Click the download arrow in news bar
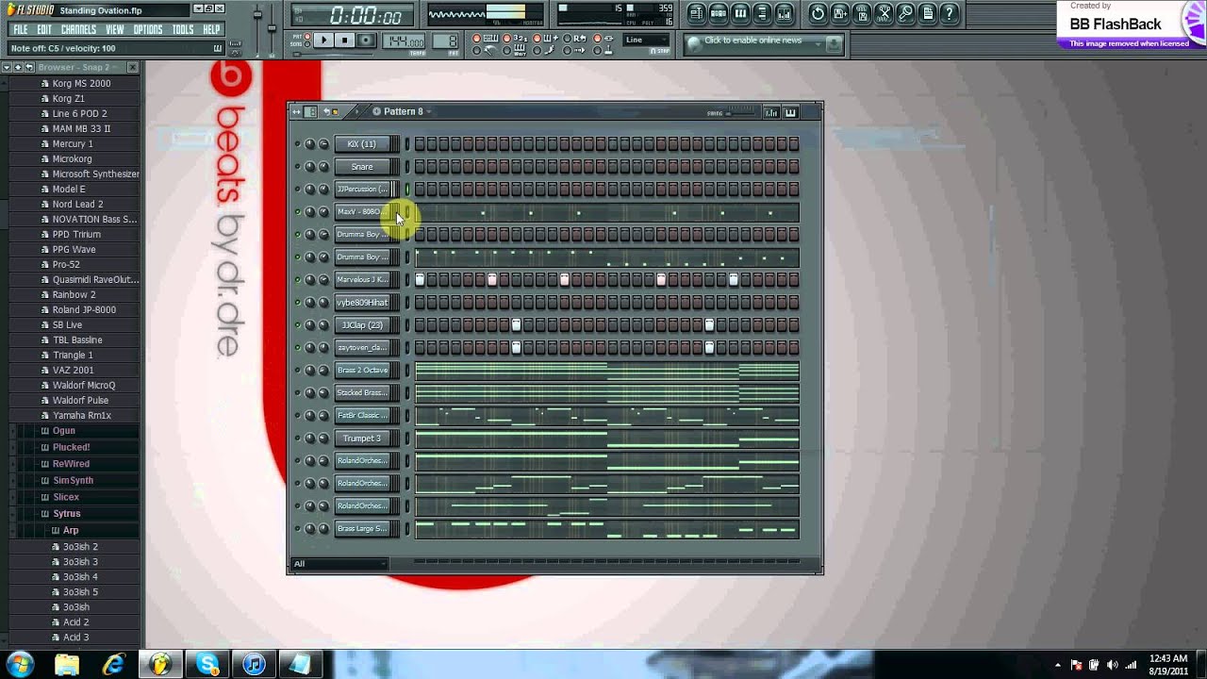 pos(833,42)
